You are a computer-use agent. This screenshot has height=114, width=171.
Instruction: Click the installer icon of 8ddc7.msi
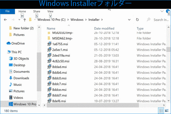49,84
